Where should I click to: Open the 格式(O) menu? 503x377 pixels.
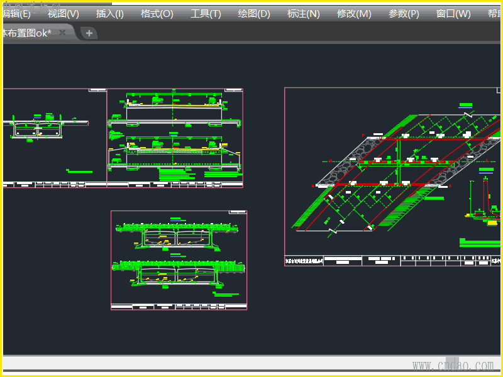[157, 14]
